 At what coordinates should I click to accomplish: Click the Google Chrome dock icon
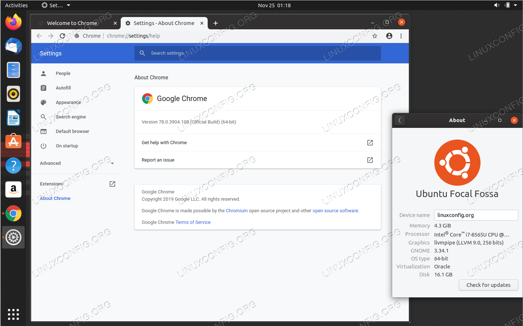pyautogui.click(x=13, y=213)
